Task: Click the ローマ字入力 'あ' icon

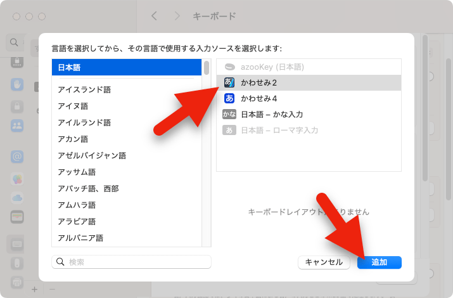Action: 229,130
